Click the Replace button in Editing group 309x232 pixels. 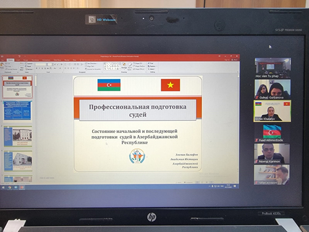(x=152, y=66)
